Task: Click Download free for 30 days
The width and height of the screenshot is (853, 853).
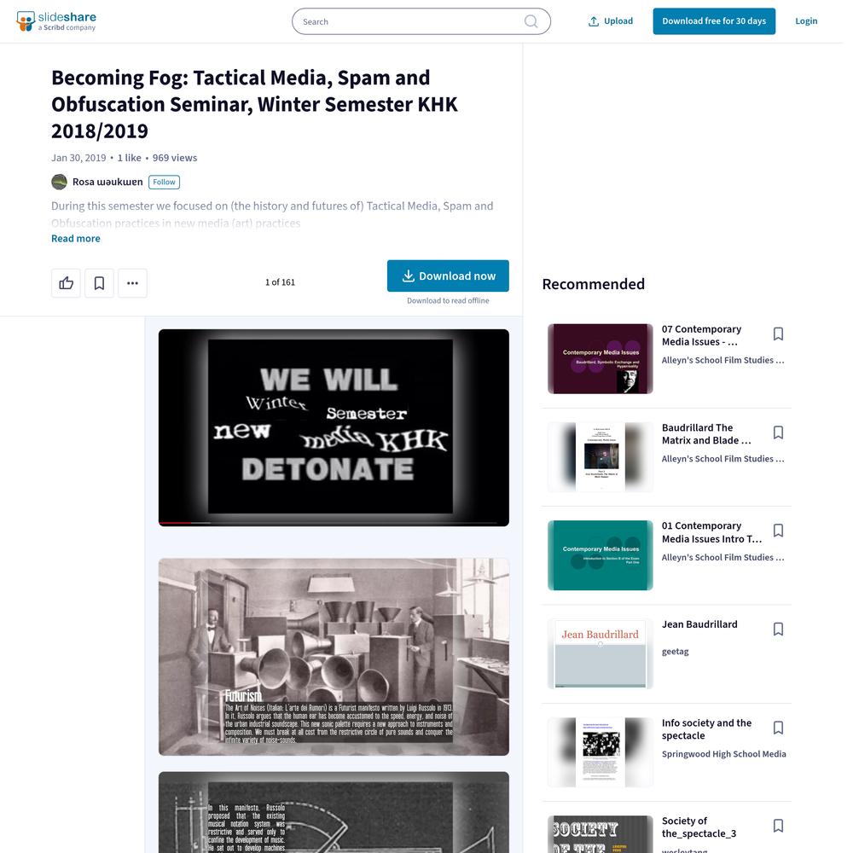Action: (714, 21)
